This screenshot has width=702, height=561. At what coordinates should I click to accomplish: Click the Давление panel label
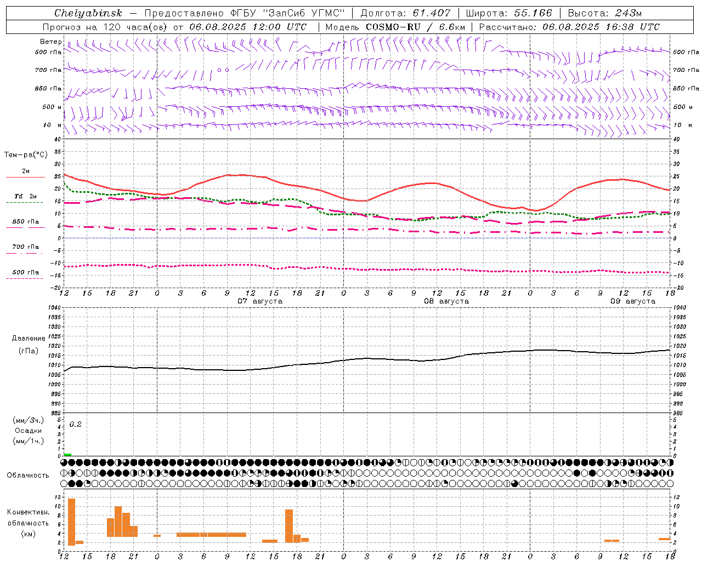point(29,339)
